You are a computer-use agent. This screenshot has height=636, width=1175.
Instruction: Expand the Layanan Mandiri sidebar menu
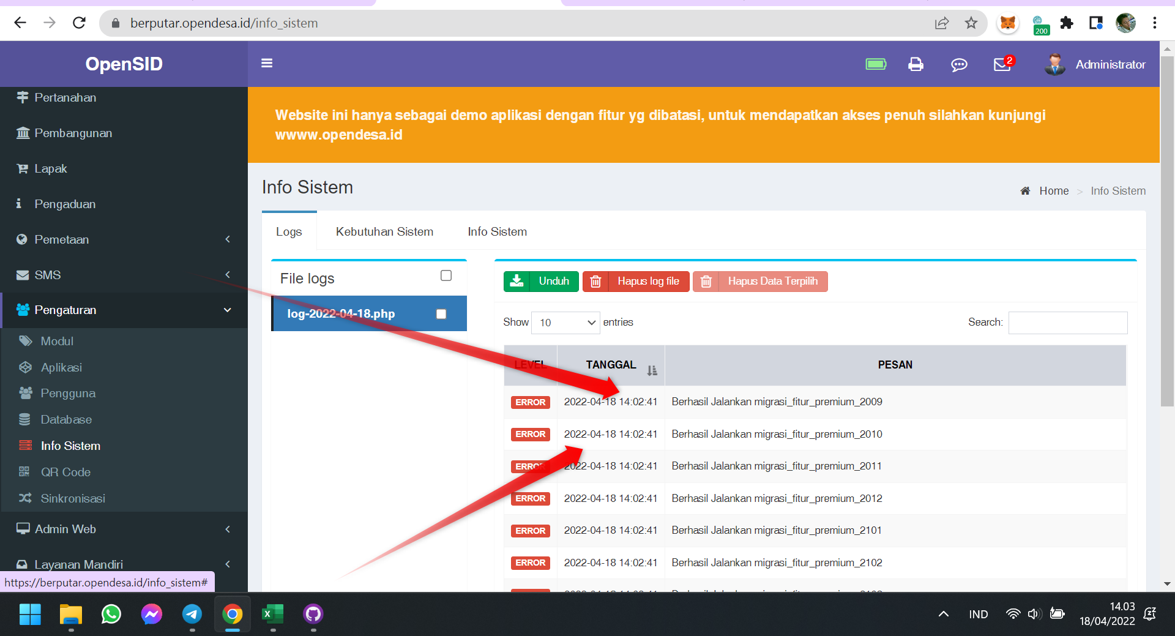[124, 564]
